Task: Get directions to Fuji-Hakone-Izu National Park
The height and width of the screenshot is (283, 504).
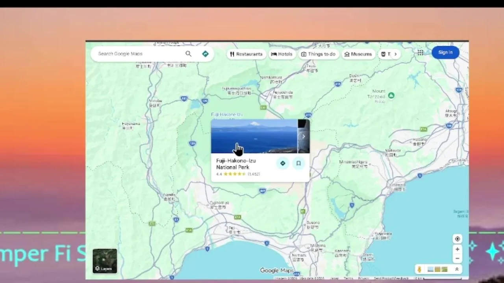Action: coord(283,163)
